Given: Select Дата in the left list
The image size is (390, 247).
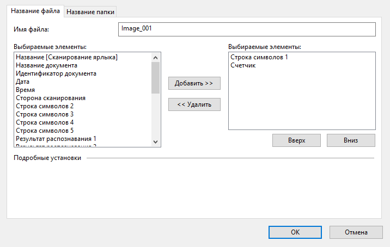Looking at the screenshot, I should pos(23,82).
